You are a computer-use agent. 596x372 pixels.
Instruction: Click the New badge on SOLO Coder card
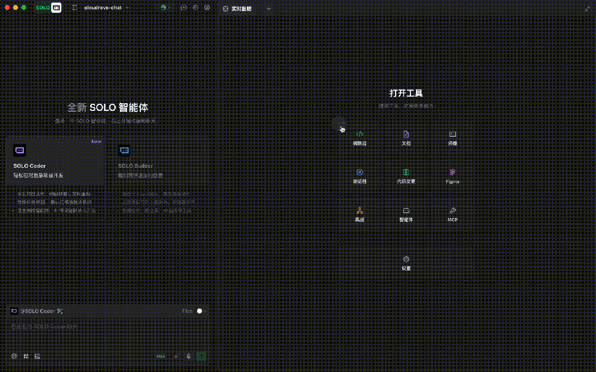pyautogui.click(x=97, y=141)
